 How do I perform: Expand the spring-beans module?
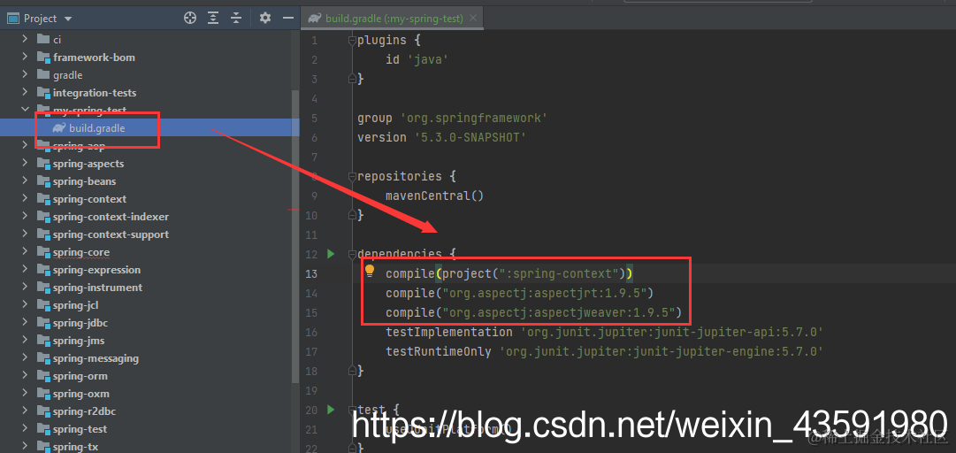25,181
